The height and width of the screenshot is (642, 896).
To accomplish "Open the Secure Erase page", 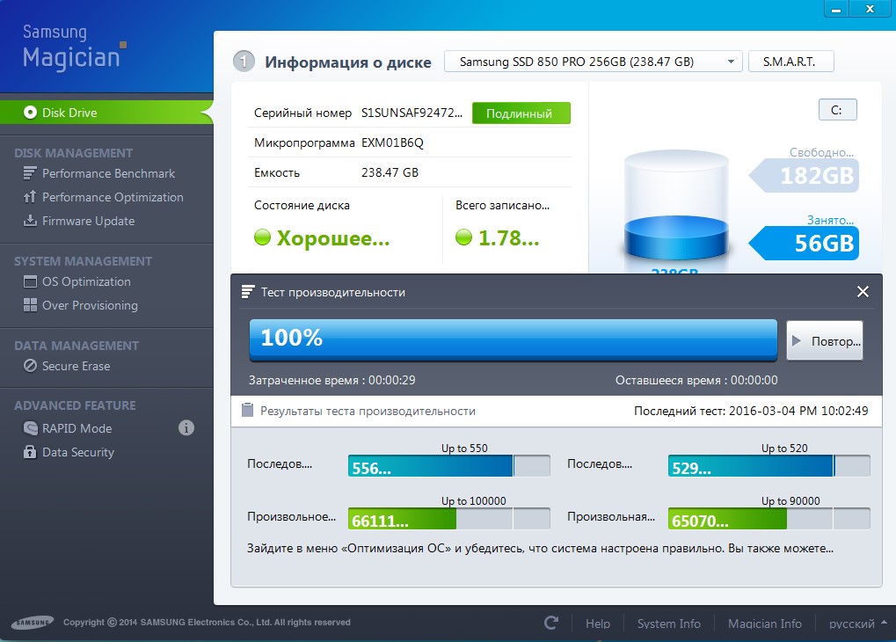I will (x=76, y=366).
